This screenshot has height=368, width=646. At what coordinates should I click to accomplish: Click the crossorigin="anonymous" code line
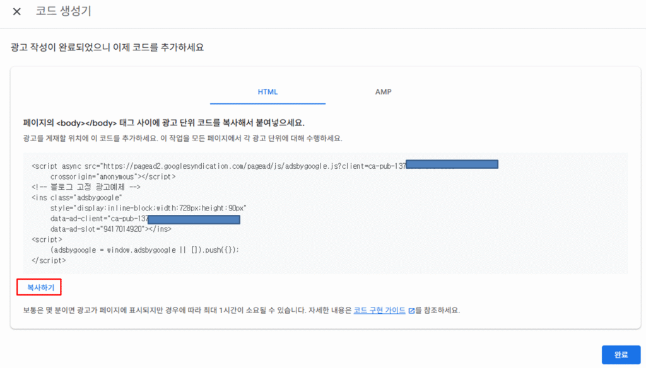113,176
